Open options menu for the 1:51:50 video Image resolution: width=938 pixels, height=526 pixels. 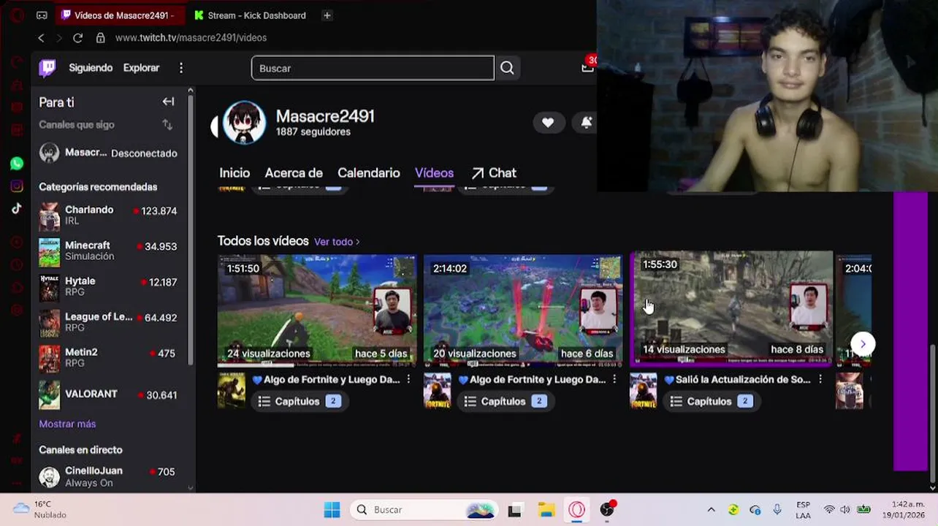(408, 379)
